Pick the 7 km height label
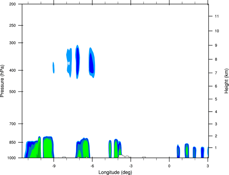229x175 pixels. pyautogui.click(x=216, y=73)
